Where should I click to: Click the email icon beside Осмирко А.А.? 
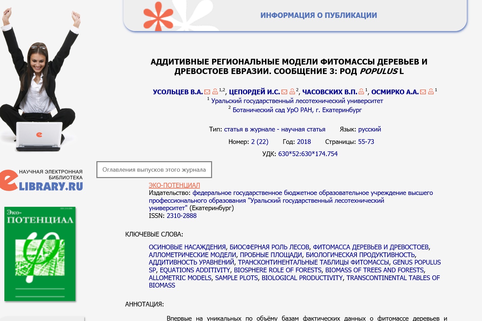tap(423, 92)
